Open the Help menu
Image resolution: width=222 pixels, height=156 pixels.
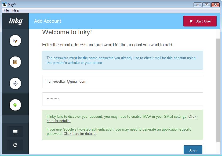click(16, 10)
